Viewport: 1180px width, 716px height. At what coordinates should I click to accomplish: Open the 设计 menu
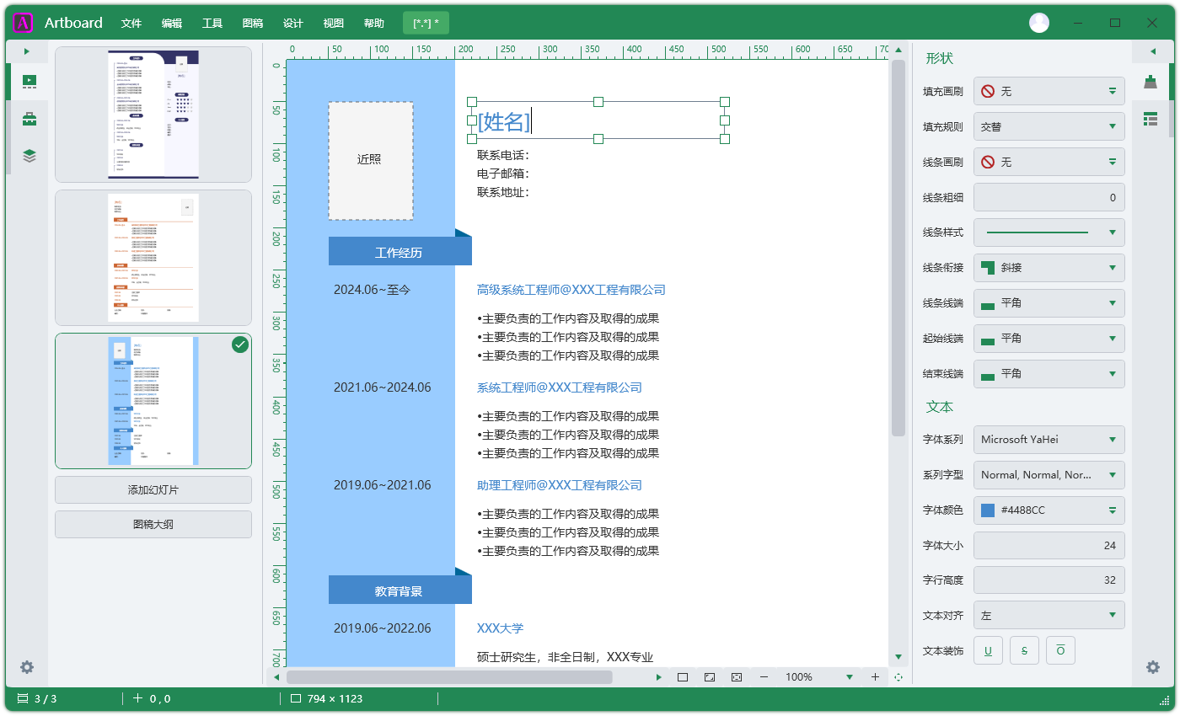point(293,24)
